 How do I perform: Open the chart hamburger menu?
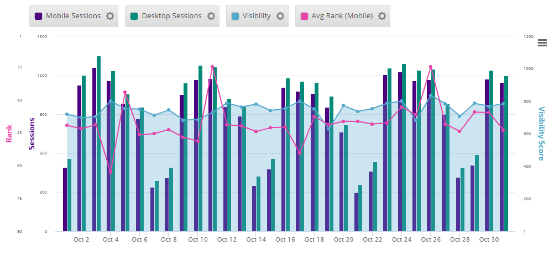pyautogui.click(x=542, y=43)
